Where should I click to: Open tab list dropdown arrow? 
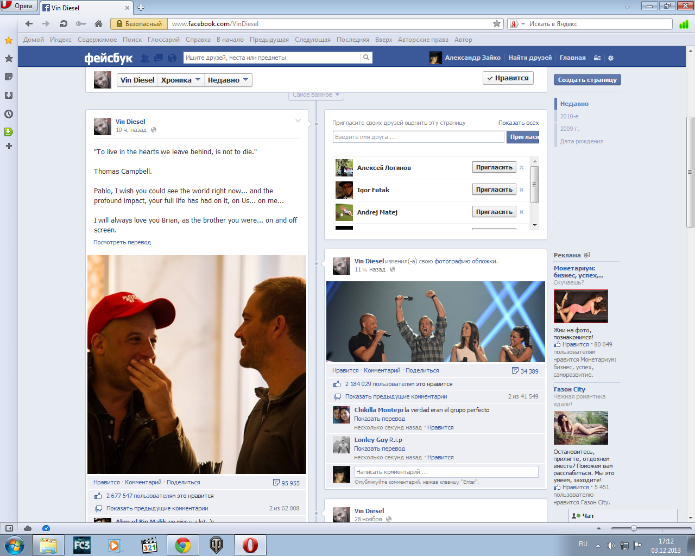pos(627,7)
